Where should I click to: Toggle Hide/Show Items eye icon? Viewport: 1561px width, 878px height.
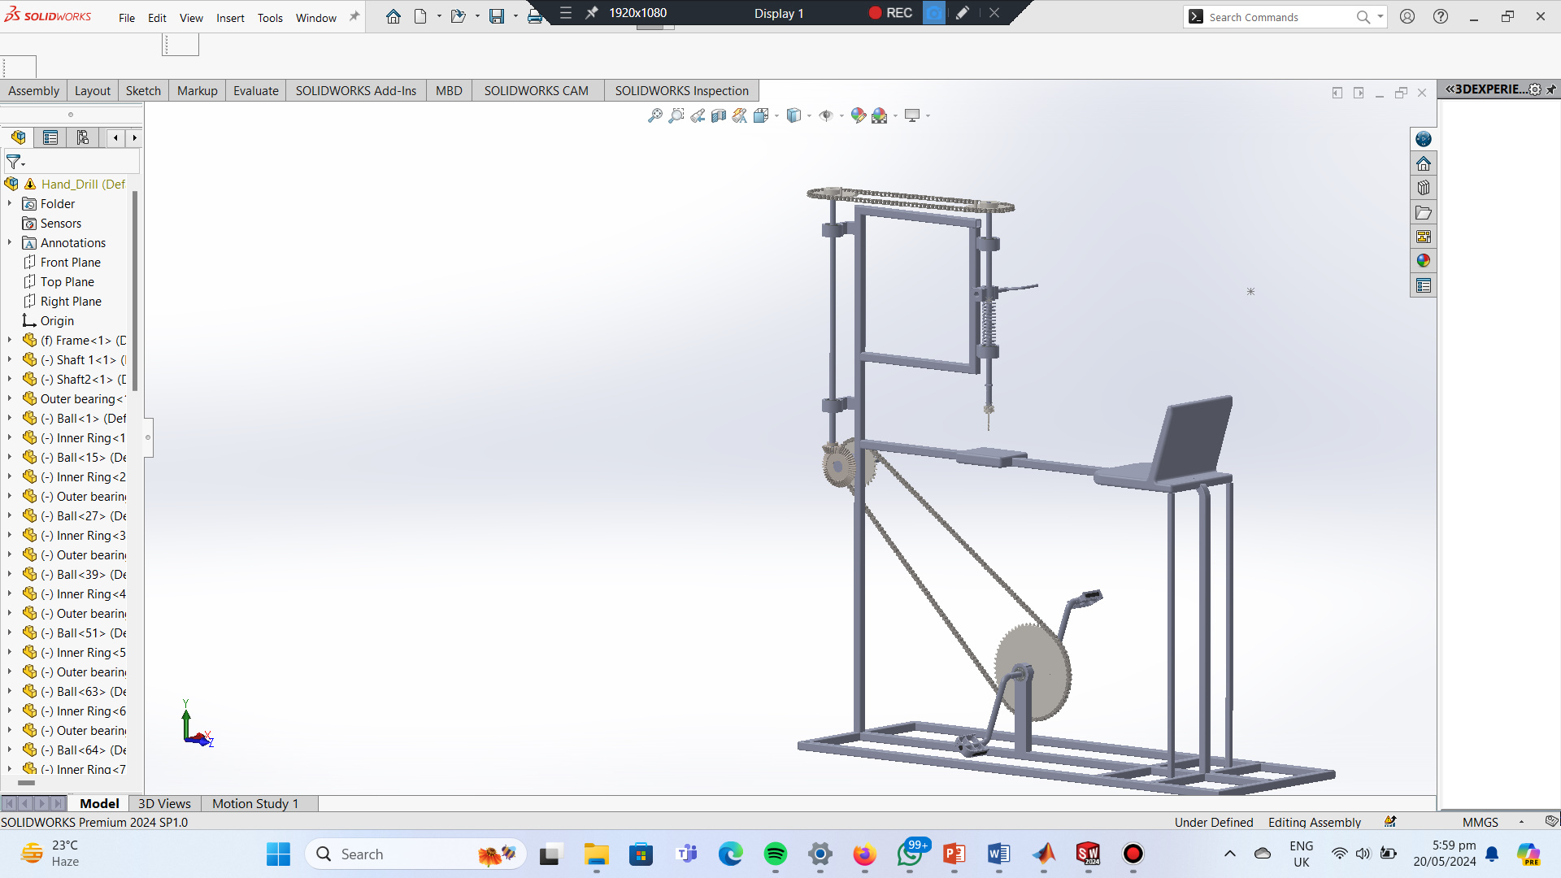pyautogui.click(x=826, y=115)
